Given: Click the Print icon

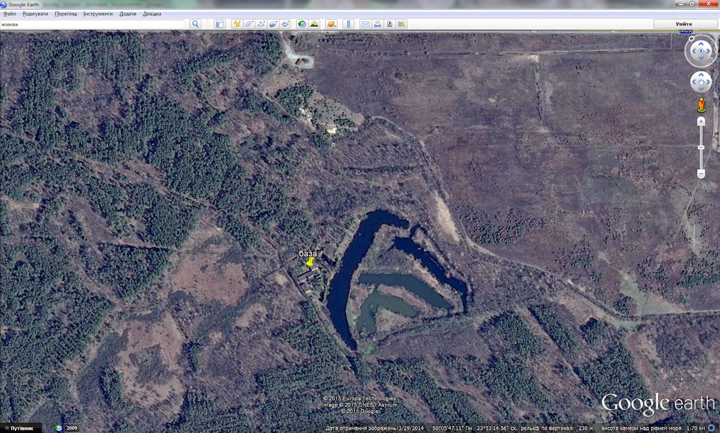Looking at the screenshot, I should click(377, 24).
